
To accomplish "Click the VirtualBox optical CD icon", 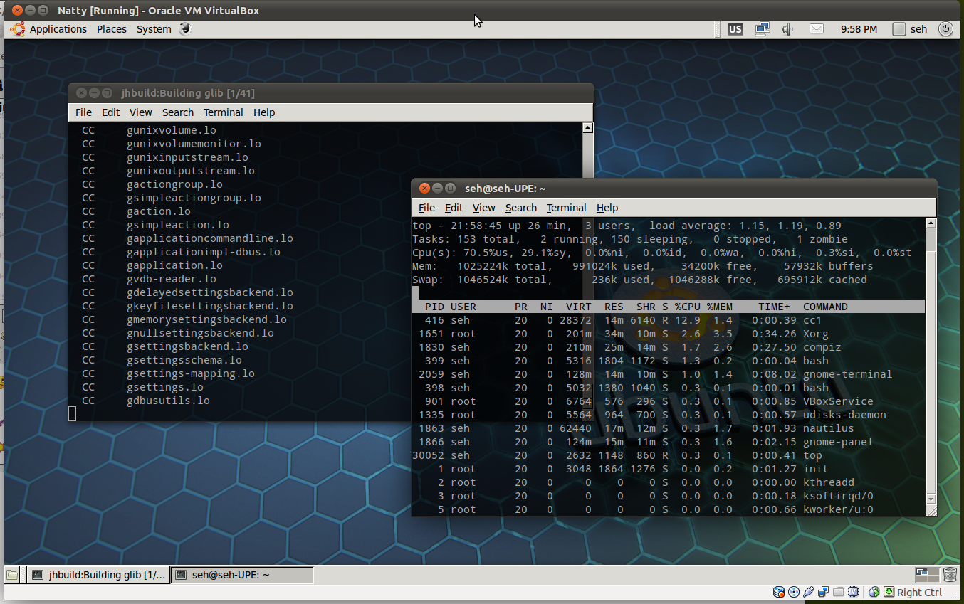I will click(794, 592).
